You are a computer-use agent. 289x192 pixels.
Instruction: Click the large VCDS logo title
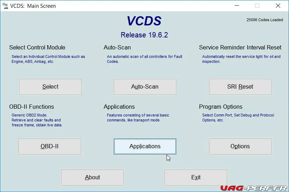point(144,21)
